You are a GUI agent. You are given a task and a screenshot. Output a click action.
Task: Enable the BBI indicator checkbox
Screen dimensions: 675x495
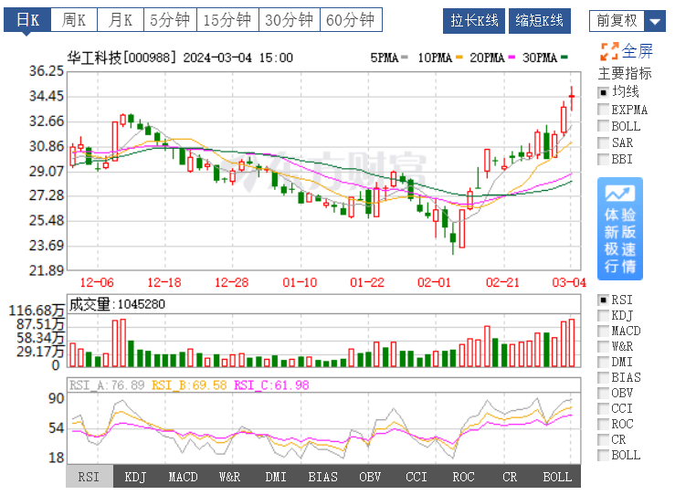603,159
